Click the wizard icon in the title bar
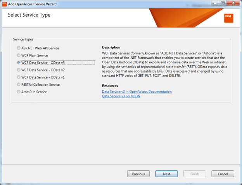Image resolution: width=242 pixels, height=185 pixels. (5, 3)
